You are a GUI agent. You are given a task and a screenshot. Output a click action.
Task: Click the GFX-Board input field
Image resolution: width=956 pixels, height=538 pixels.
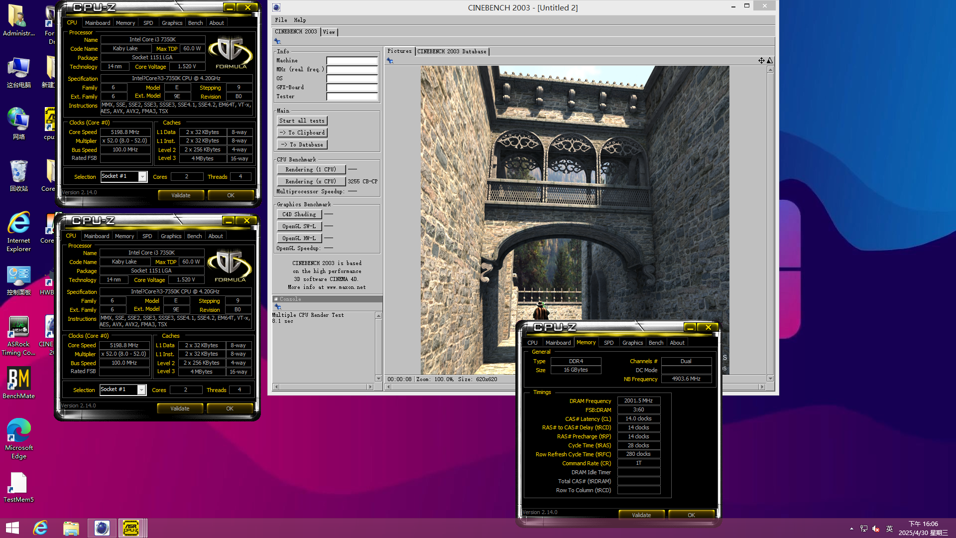pyautogui.click(x=352, y=88)
